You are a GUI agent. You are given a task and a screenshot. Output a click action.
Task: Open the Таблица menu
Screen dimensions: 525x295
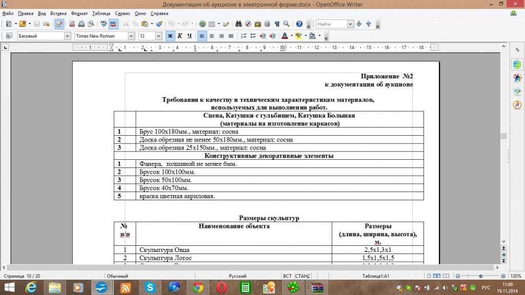(x=101, y=13)
